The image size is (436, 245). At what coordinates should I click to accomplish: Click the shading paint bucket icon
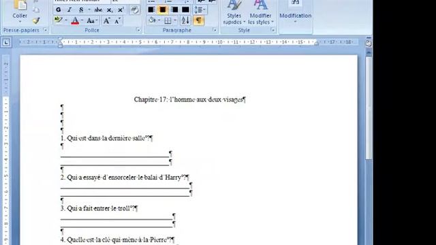pos(152,20)
